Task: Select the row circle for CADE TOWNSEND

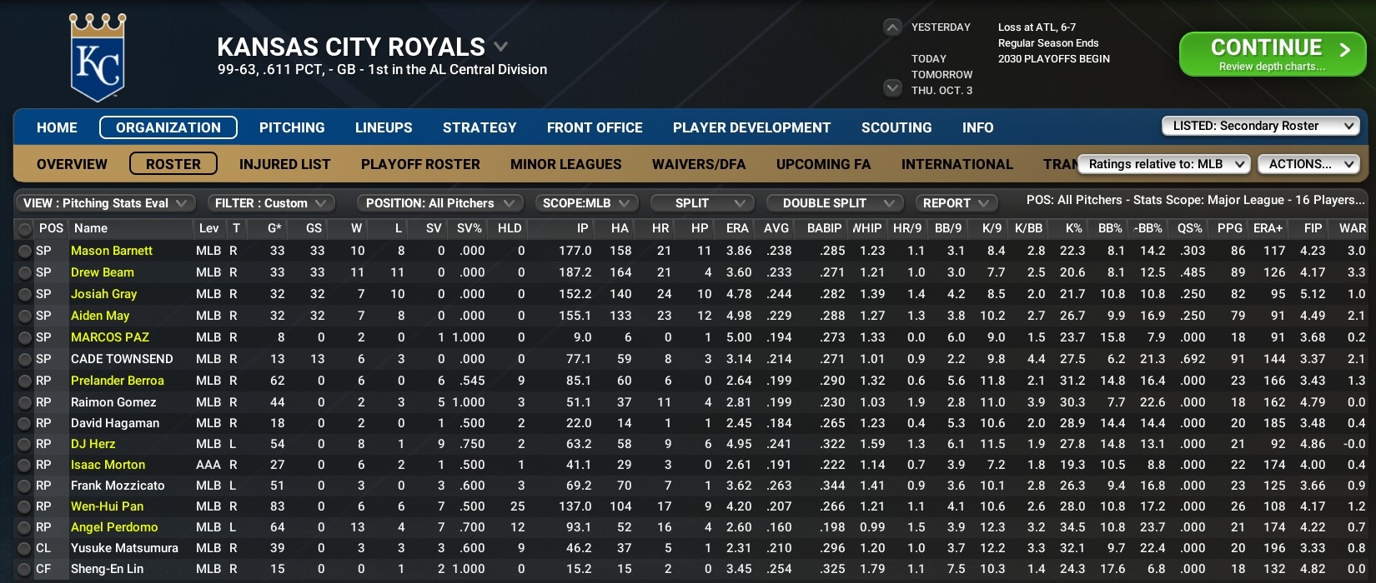Action: (24, 359)
